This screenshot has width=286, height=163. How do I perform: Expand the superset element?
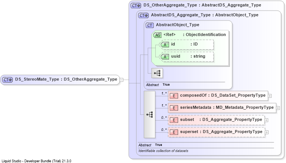point(267,132)
